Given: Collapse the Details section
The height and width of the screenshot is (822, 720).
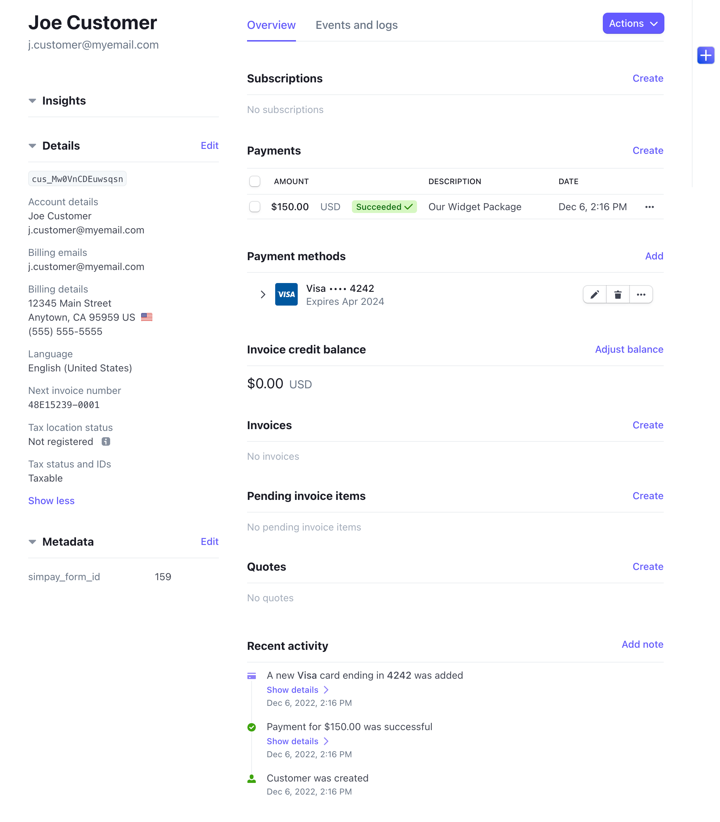Looking at the screenshot, I should point(32,145).
